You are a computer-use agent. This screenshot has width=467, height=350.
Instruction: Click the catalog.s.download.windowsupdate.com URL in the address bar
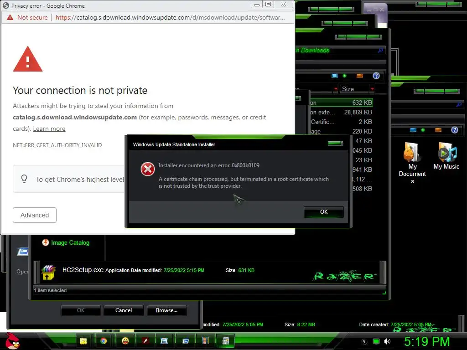tap(170, 18)
